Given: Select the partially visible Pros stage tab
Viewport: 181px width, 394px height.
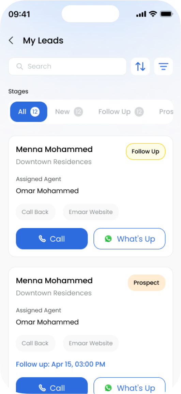Looking at the screenshot, I should tap(166, 112).
